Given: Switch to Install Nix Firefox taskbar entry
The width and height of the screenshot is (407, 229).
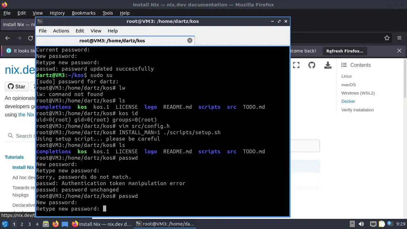Looking at the screenshot, I should coord(102,224).
